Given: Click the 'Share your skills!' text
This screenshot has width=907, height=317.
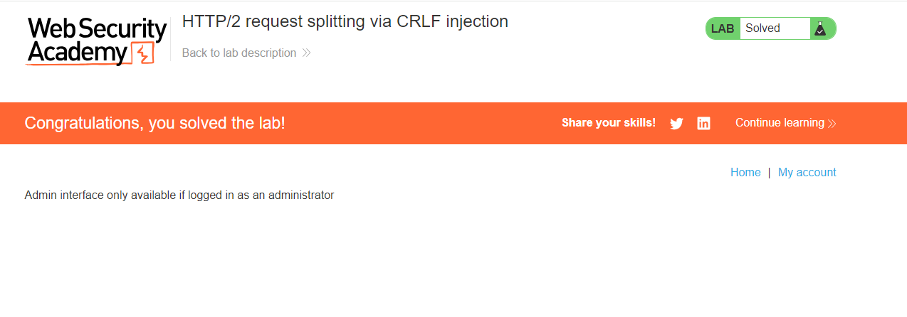Looking at the screenshot, I should pos(609,122).
